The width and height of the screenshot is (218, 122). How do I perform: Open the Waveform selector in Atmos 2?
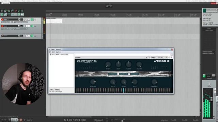click(135, 74)
